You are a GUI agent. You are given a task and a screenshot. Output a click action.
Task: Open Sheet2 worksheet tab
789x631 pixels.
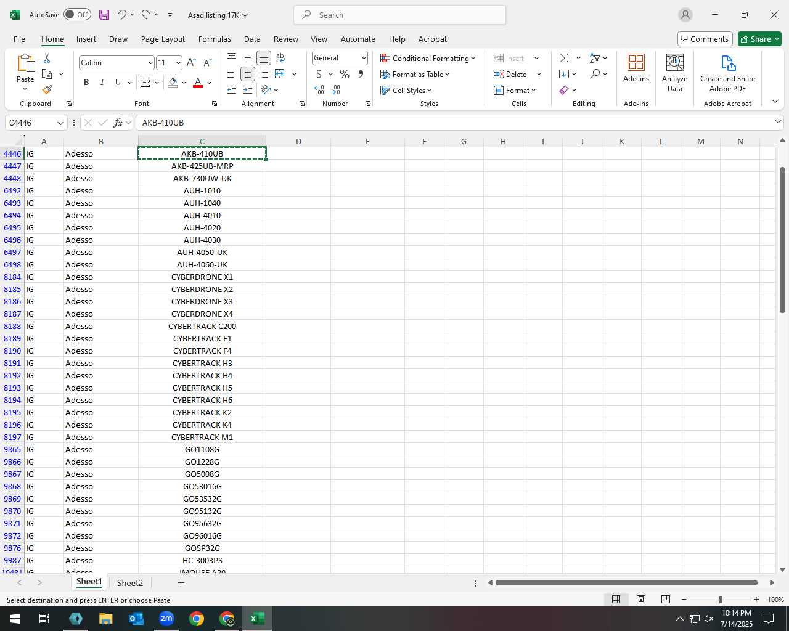click(x=130, y=583)
